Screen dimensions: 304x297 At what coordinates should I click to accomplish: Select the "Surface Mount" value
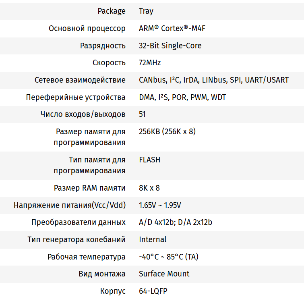point(164,274)
